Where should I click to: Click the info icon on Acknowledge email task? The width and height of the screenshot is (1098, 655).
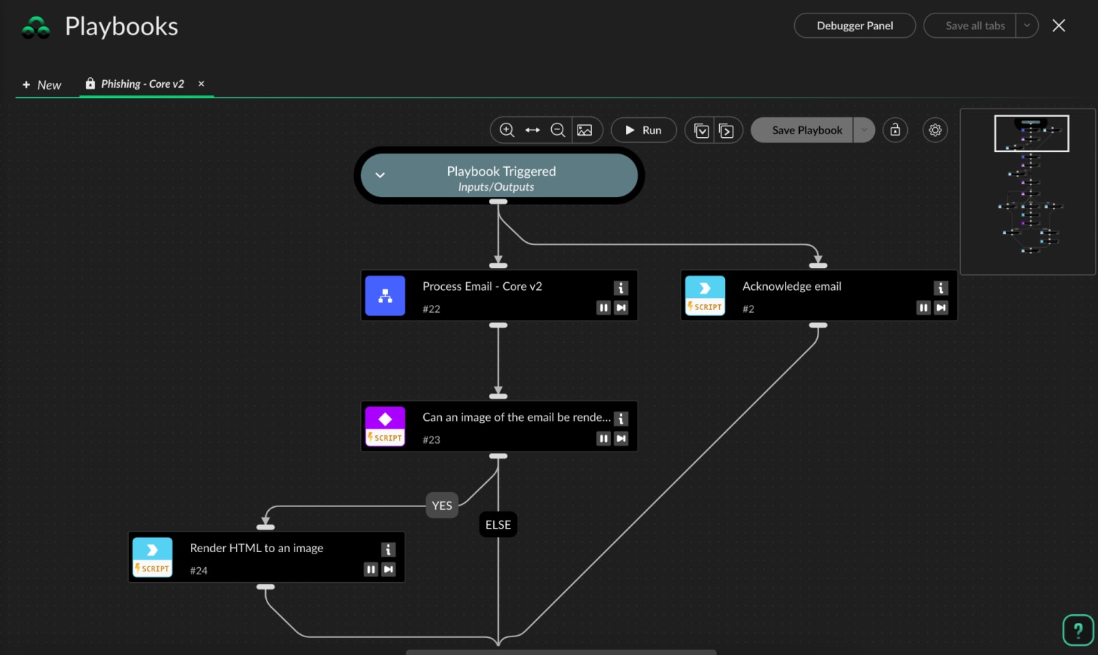point(941,288)
